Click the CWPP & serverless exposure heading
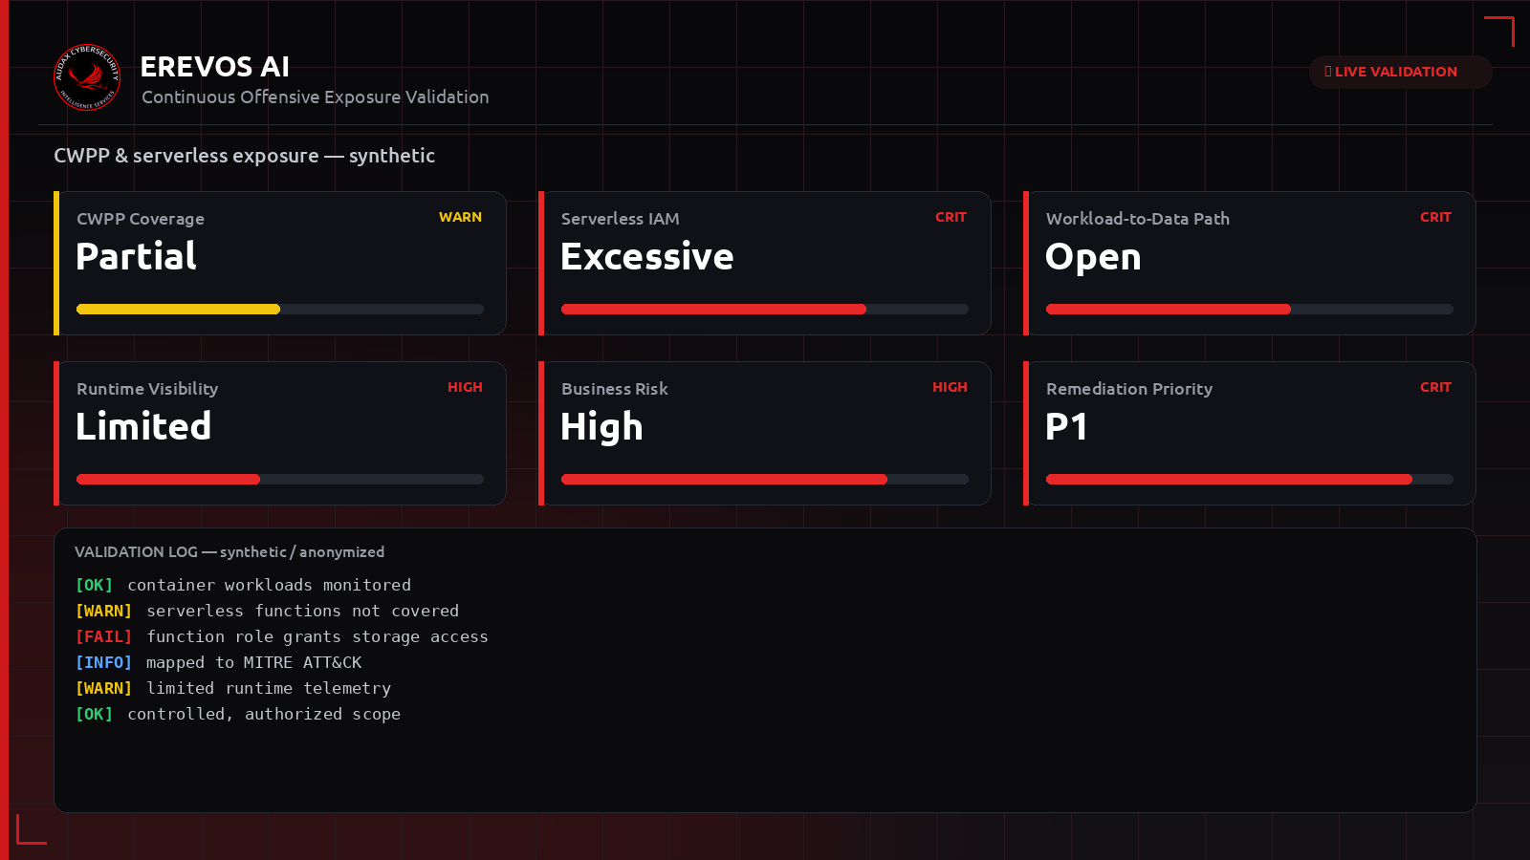 coord(245,156)
